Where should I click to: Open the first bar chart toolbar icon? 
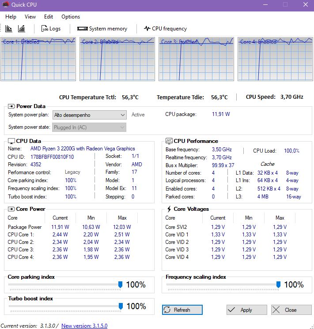9,29
